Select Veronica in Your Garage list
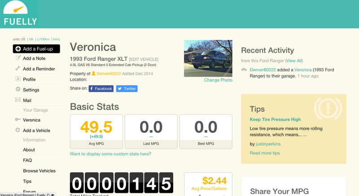This screenshot has width=359, height=196. click(31, 120)
